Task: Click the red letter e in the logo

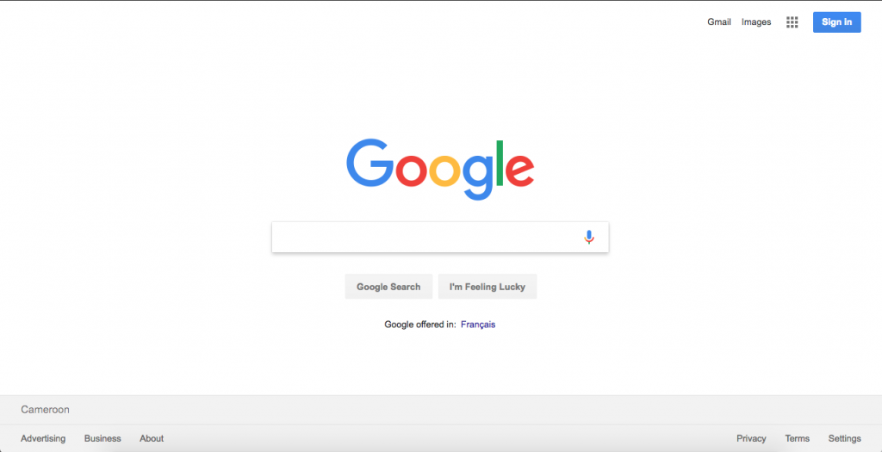Action: [x=519, y=170]
